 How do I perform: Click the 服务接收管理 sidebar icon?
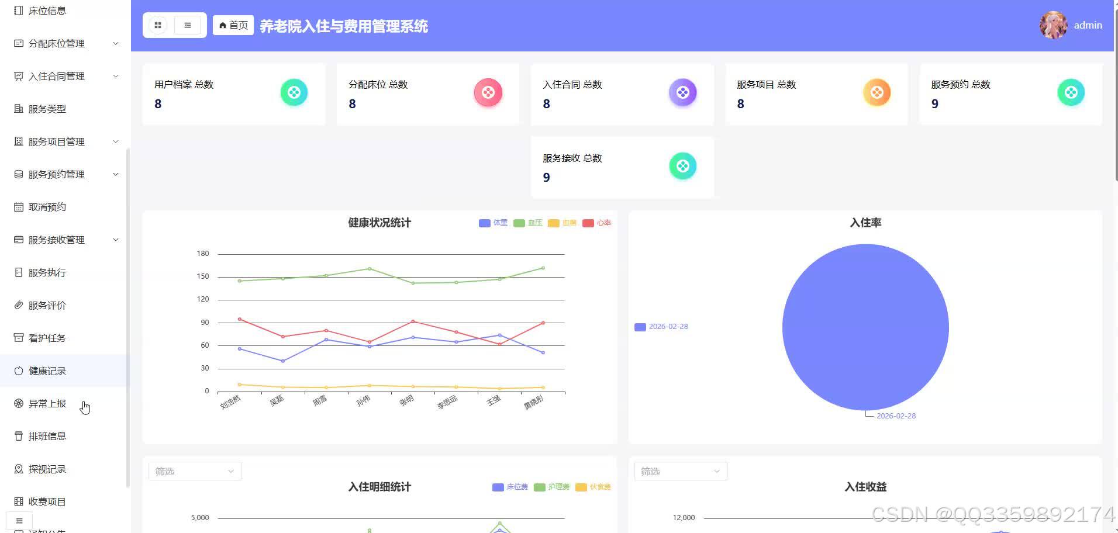(x=19, y=240)
